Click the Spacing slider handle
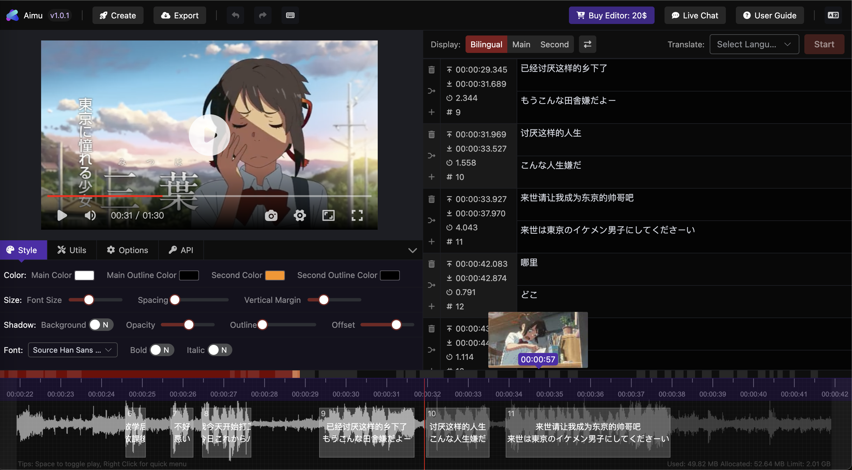Viewport: 852px width, 470px height. tap(175, 300)
